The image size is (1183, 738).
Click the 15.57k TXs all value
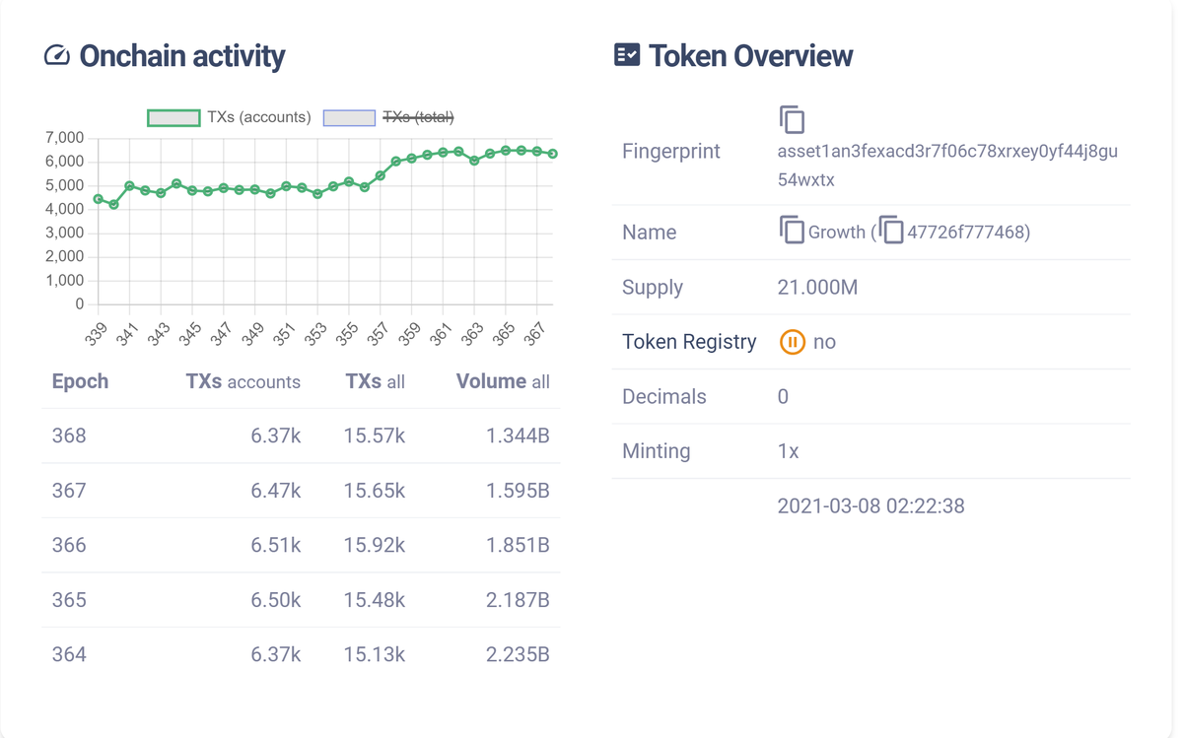point(375,436)
